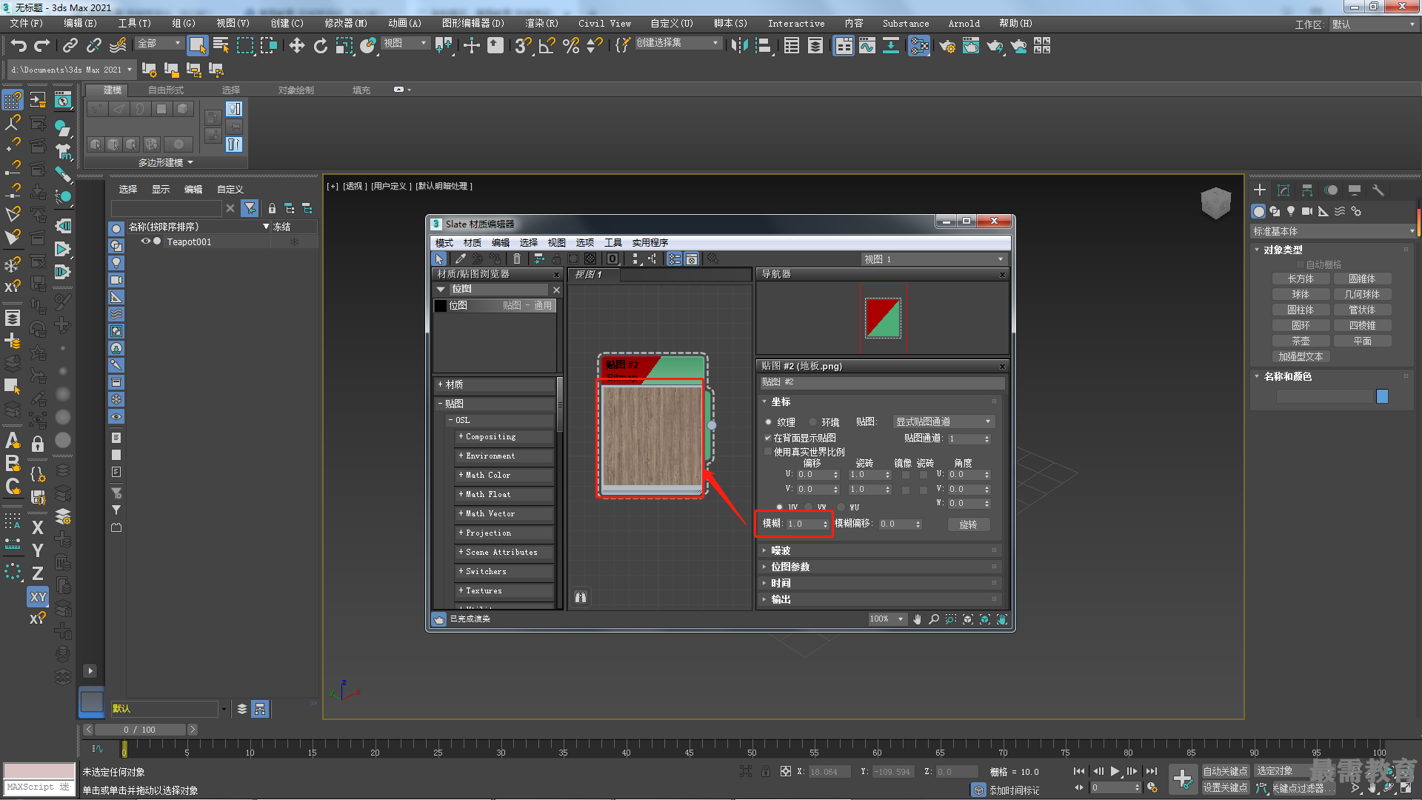Click the 加强型文本 button
The width and height of the screenshot is (1422, 800).
(x=1301, y=357)
